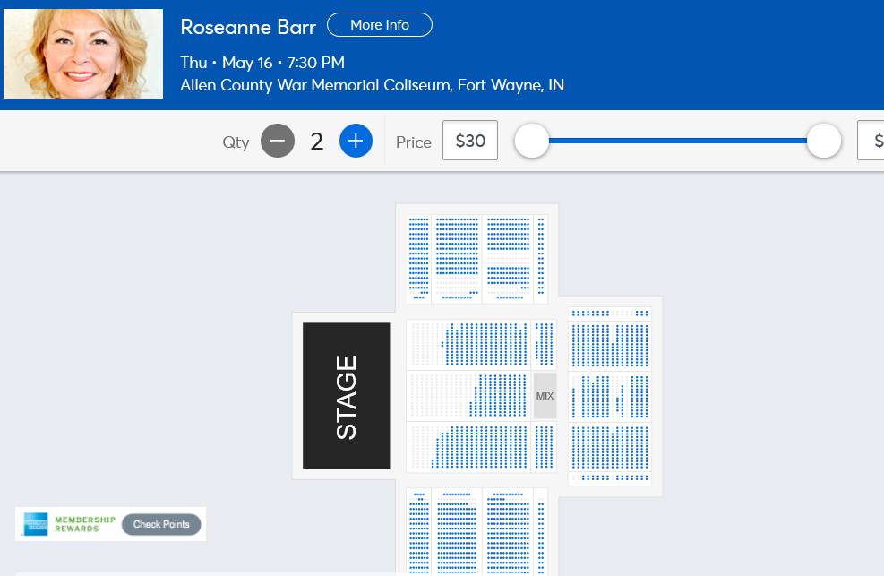The image size is (884, 576).
Task: Click the Check Points button
Action: (161, 524)
